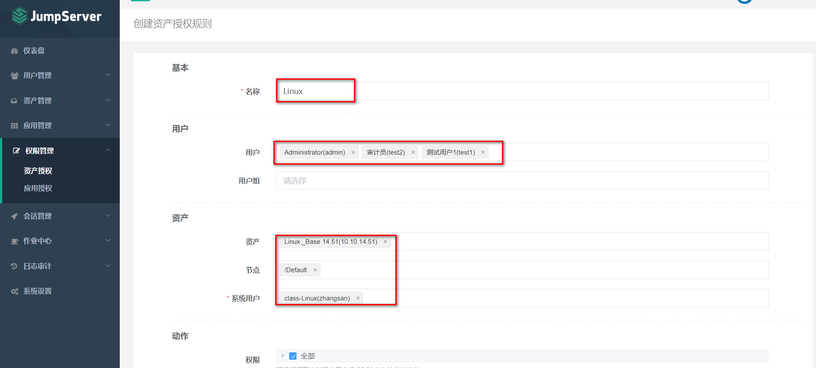Click the gears icon beside 系统设置
This screenshot has width=816, height=368.
(14, 291)
